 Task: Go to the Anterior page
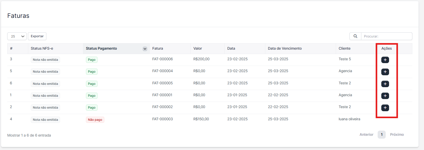[366, 134]
